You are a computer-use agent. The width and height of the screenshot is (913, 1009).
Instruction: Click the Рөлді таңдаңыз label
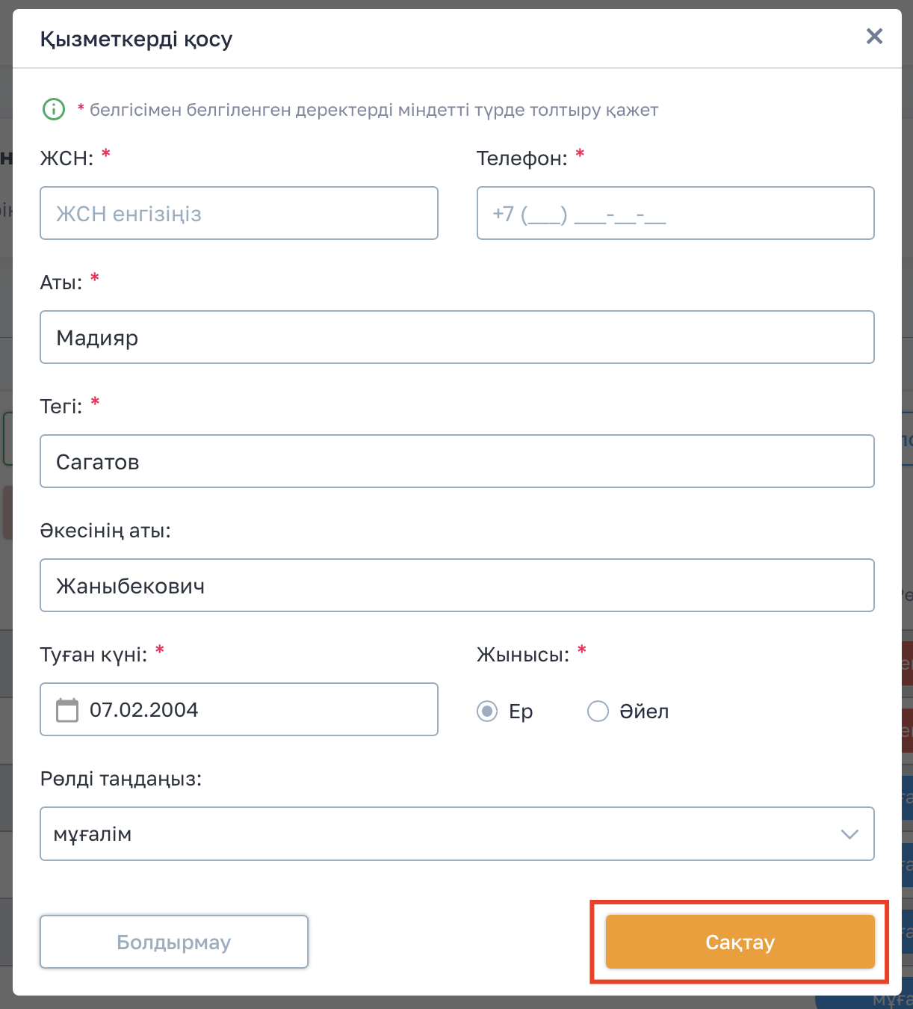pos(121,779)
